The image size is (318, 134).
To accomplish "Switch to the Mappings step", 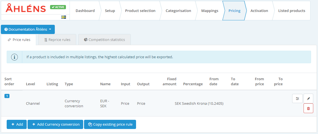I will [x=210, y=11].
